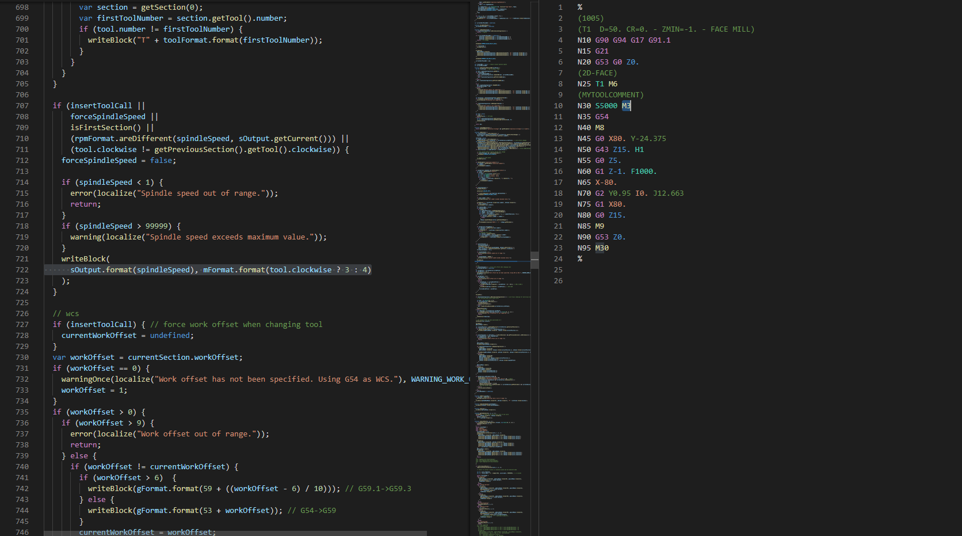Click the 99999 number on line 718
This screenshot has height=536, width=962.
click(156, 226)
